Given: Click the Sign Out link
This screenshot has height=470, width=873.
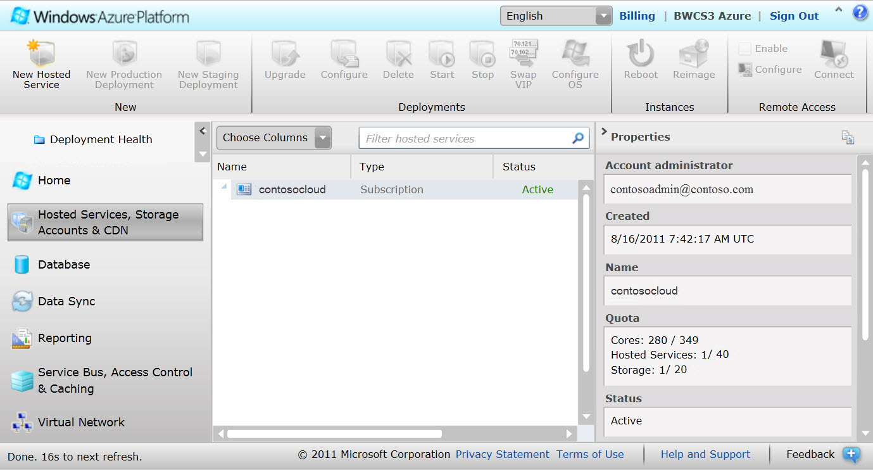Looking at the screenshot, I should click(x=794, y=16).
